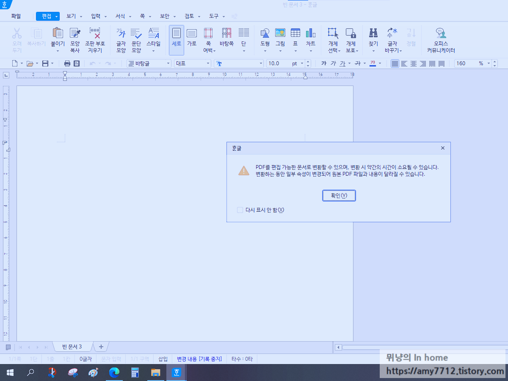This screenshot has width=508, height=381.
Task: Select justify paragraph alignment
Action: click(x=395, y=63)
